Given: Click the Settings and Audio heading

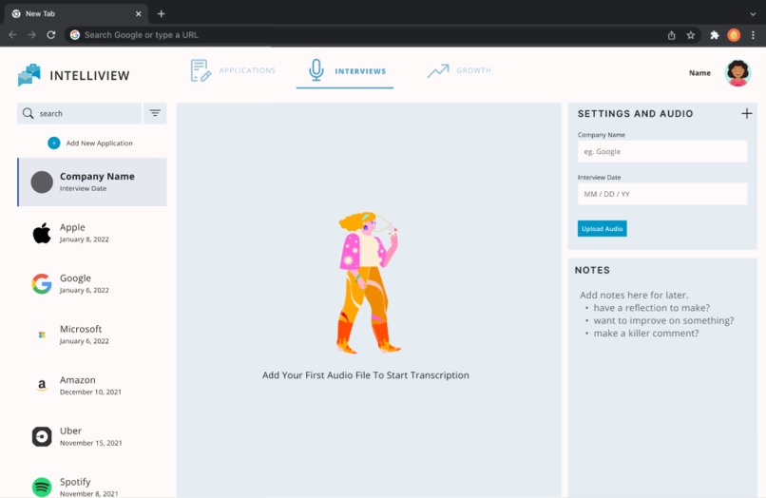Looking at the screenshot, I should coord(635,114).
